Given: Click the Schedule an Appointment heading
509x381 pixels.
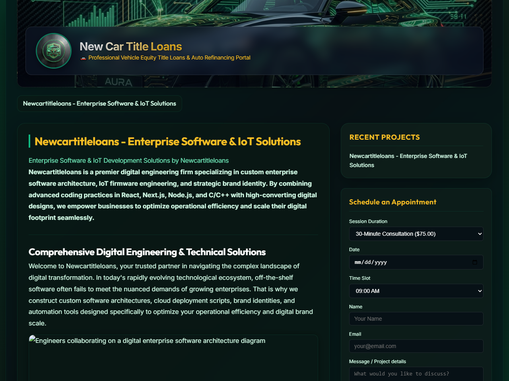Looking at the screenshot, I should pos(392,202).
